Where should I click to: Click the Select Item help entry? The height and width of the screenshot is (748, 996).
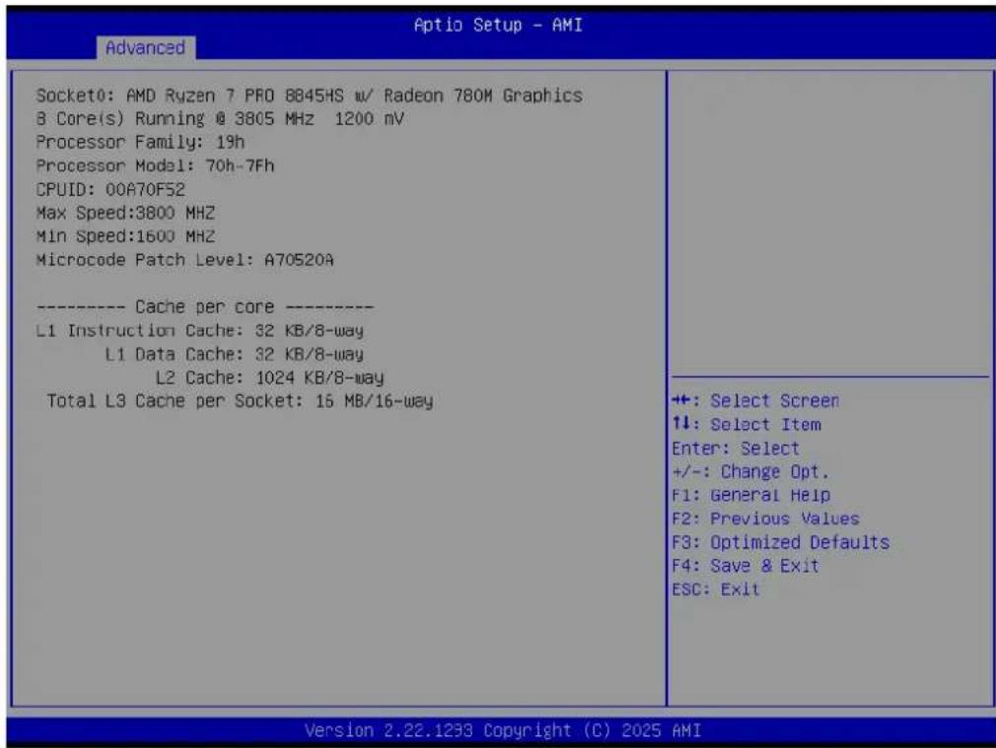pyautogui.click(x=747, y=425)
